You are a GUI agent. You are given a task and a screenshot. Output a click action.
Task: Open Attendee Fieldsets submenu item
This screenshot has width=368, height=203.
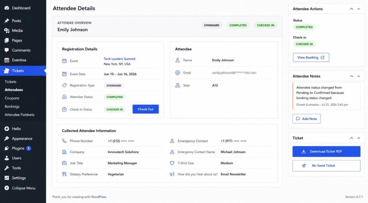click(x=19, y=115)
